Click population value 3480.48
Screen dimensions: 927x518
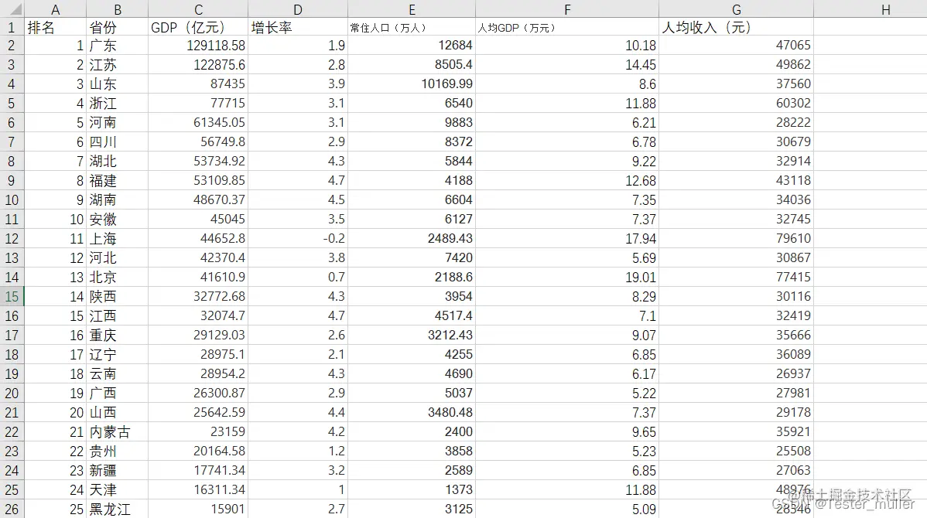(x=412, y=412)
